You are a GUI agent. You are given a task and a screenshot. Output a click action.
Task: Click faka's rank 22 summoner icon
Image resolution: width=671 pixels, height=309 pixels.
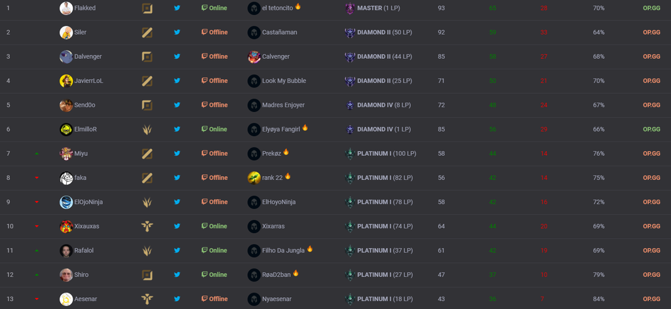[254, 178]
